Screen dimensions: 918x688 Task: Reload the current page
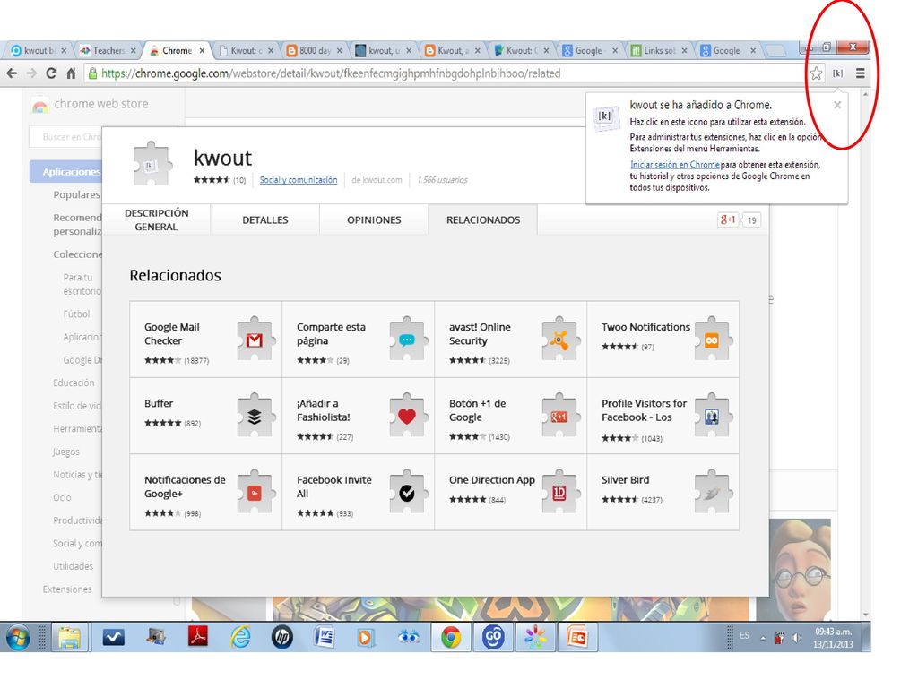pyautogui.click(x=51, y=73)
